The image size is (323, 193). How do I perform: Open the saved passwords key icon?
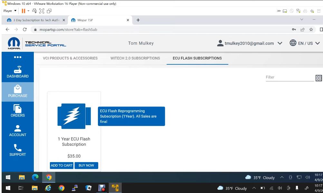294,29
